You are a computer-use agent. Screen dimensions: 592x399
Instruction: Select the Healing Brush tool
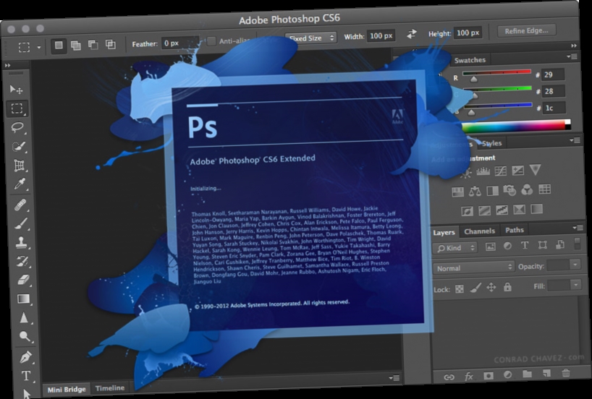tap(20, 205)
